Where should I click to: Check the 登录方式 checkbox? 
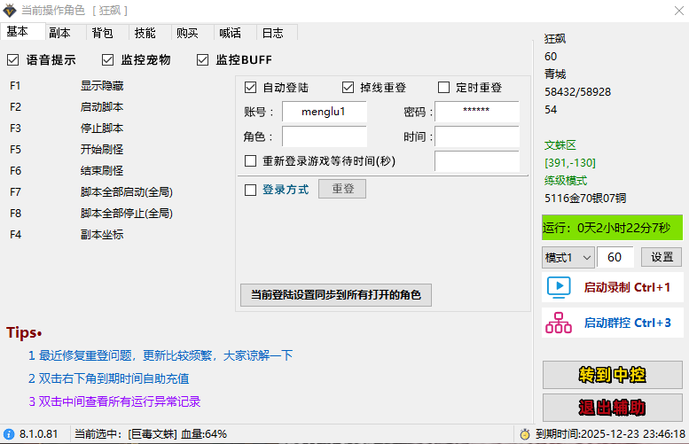coord(250,190)
